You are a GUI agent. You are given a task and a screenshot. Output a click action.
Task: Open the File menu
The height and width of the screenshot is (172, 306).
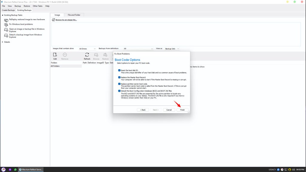[4, 6]
